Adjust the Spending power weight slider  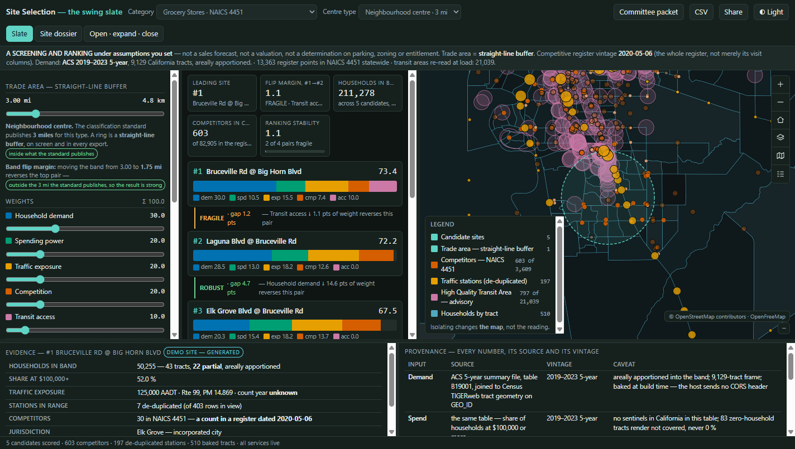(85, 254)
